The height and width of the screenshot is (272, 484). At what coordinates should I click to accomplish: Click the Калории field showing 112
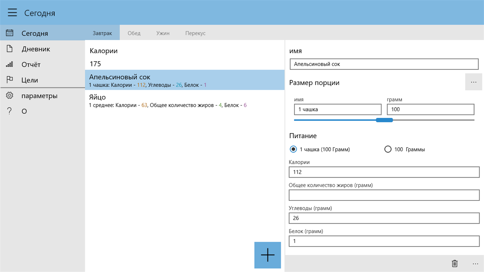(x=384, y=172)
